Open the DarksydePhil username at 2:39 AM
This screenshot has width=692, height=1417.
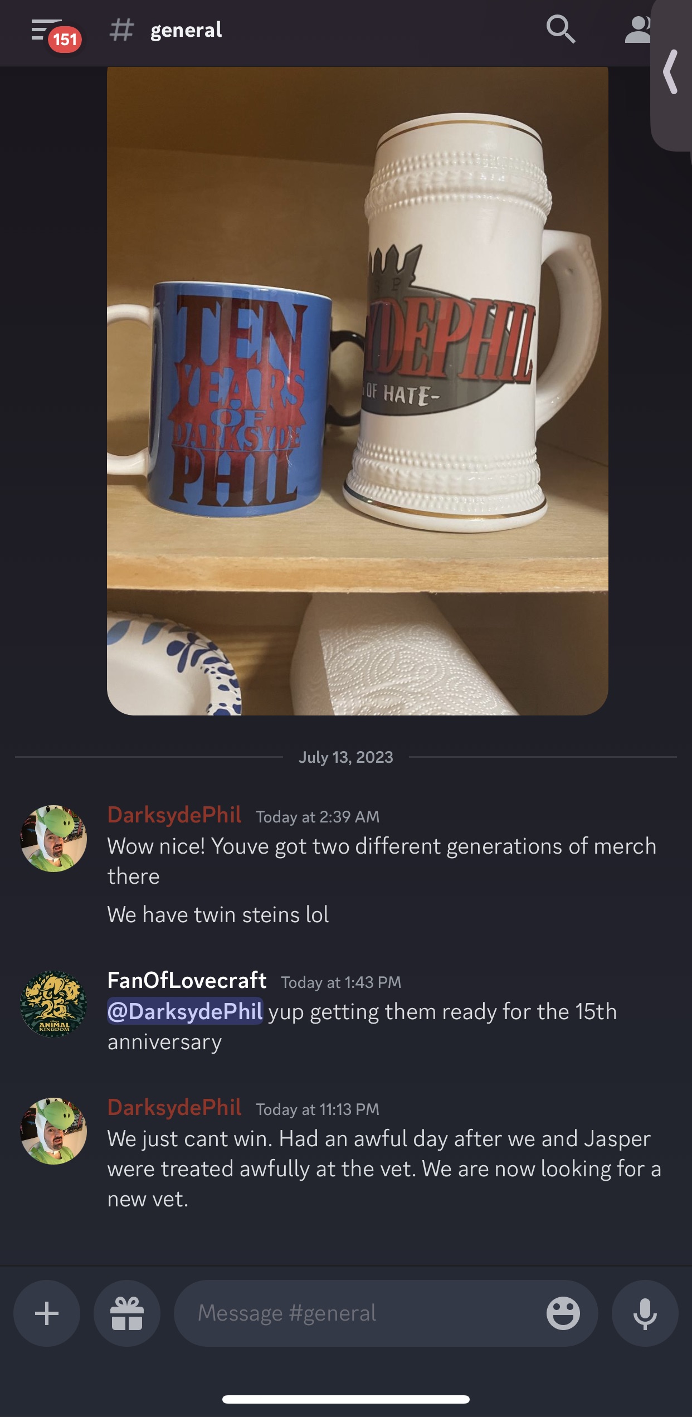click(174, 815)
